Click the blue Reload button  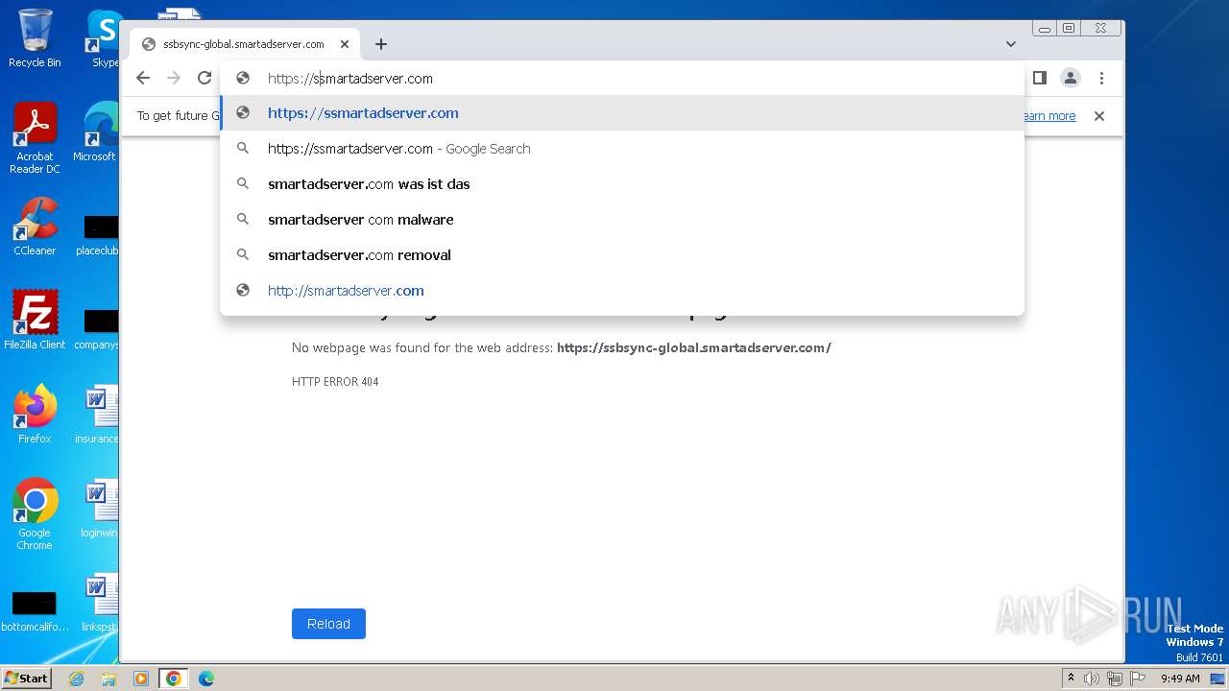click(328, 624)
